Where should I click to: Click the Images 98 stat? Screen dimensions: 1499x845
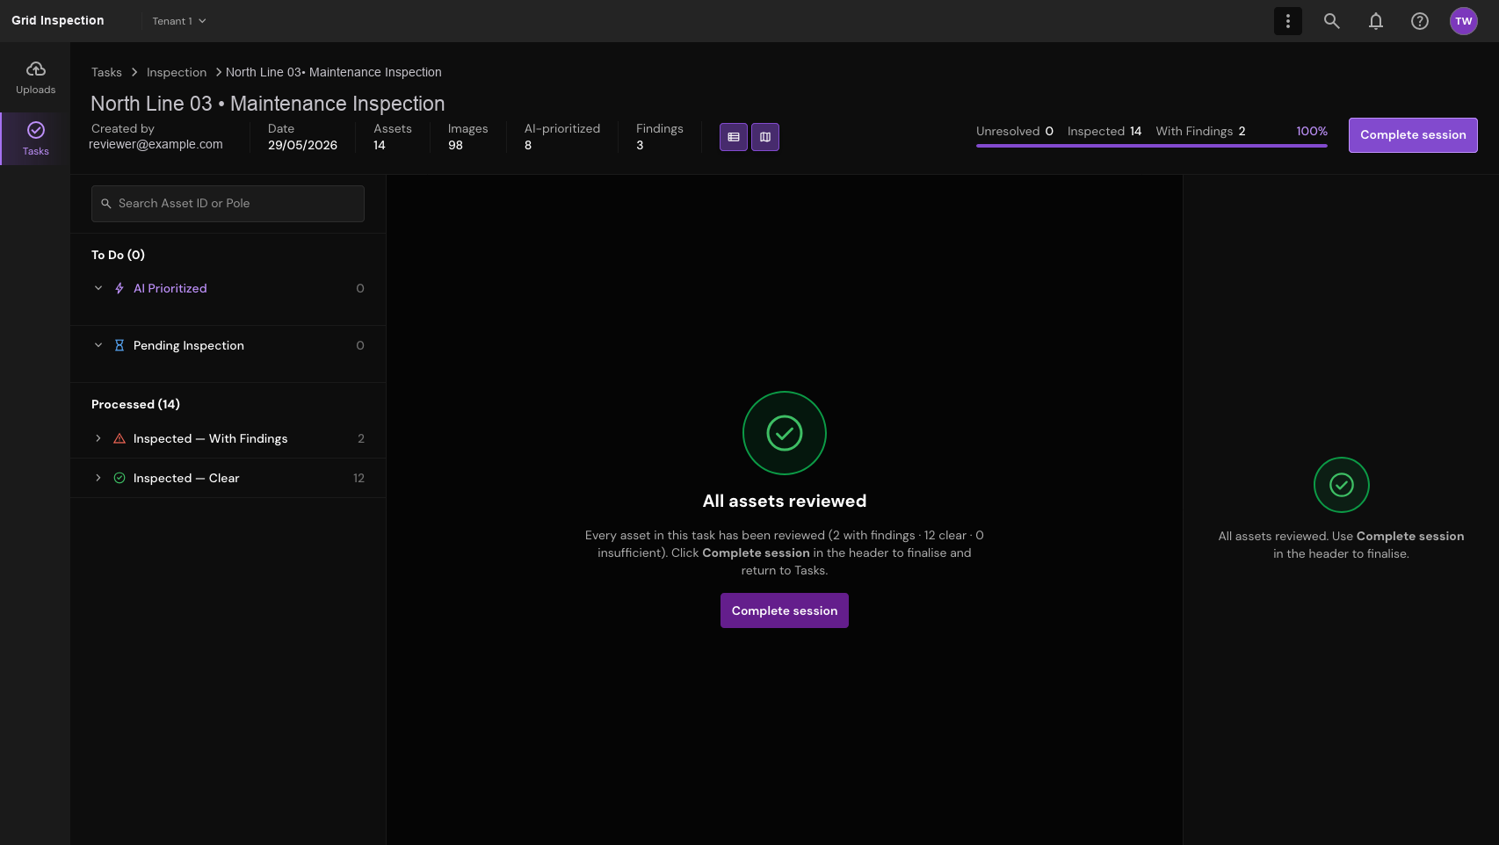467,137
